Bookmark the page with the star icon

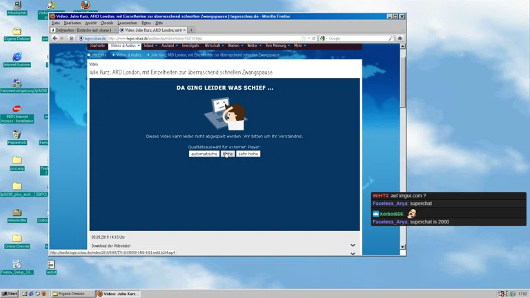(x=304, y=39)
